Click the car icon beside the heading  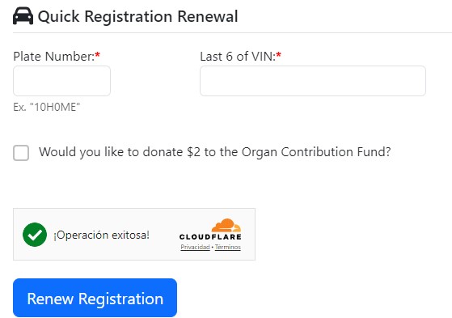[x=23, y=16]
